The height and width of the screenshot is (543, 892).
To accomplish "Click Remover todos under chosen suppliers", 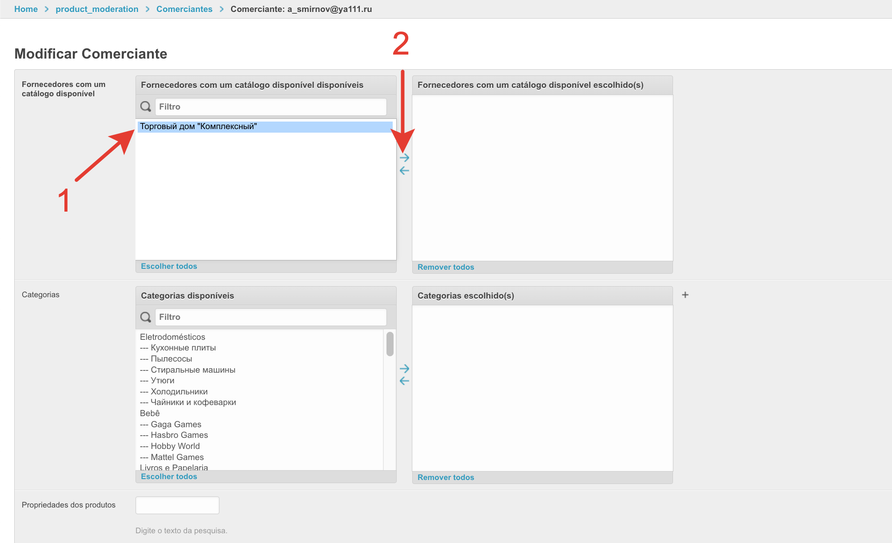I will (x=446, y=267).
